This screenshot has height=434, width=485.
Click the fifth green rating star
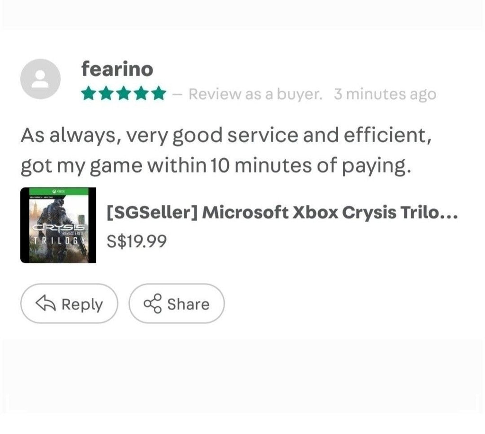[x=159, y=93]
